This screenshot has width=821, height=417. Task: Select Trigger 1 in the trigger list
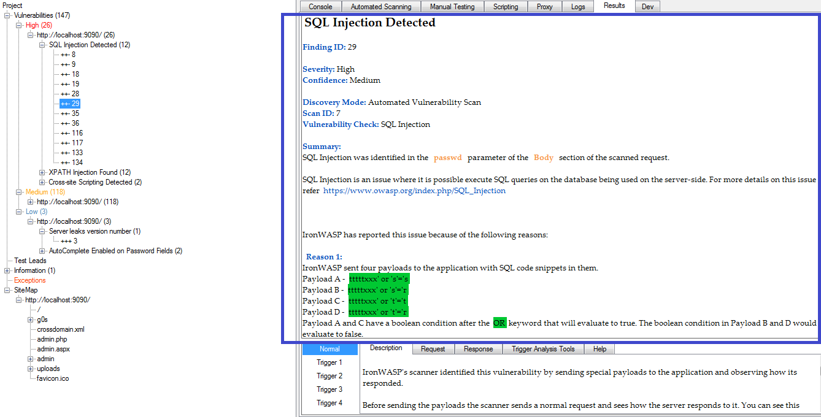coord(330,362)
